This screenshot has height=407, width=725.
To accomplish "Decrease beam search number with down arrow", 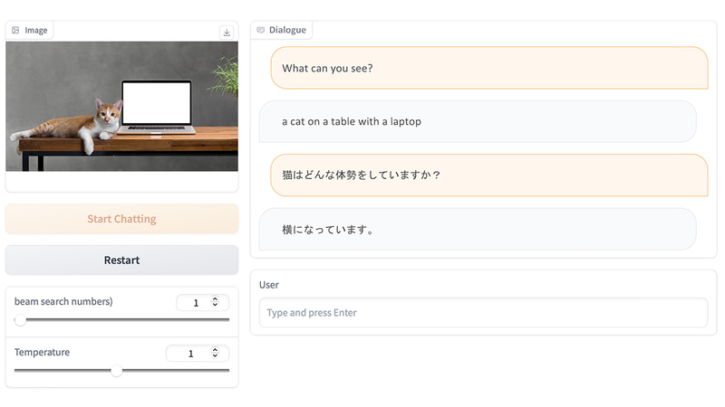I will pos(215,306).
